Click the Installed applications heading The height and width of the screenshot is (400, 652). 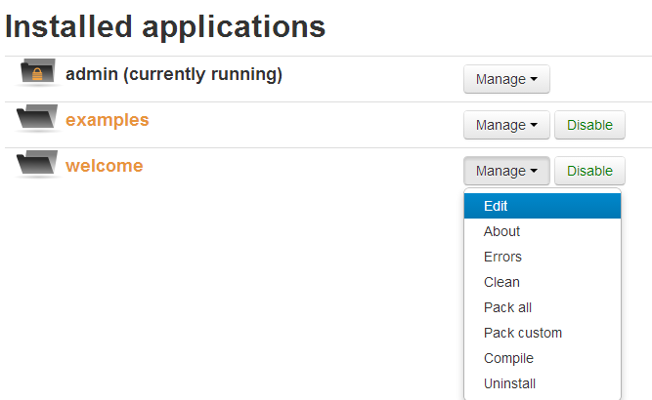(x=165, y=27)
